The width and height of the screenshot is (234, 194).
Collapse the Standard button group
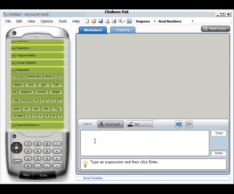coord(14,70)
